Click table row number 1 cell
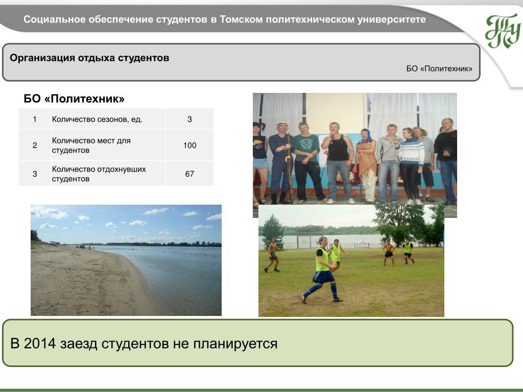The image size is (523, 392). 35,119
